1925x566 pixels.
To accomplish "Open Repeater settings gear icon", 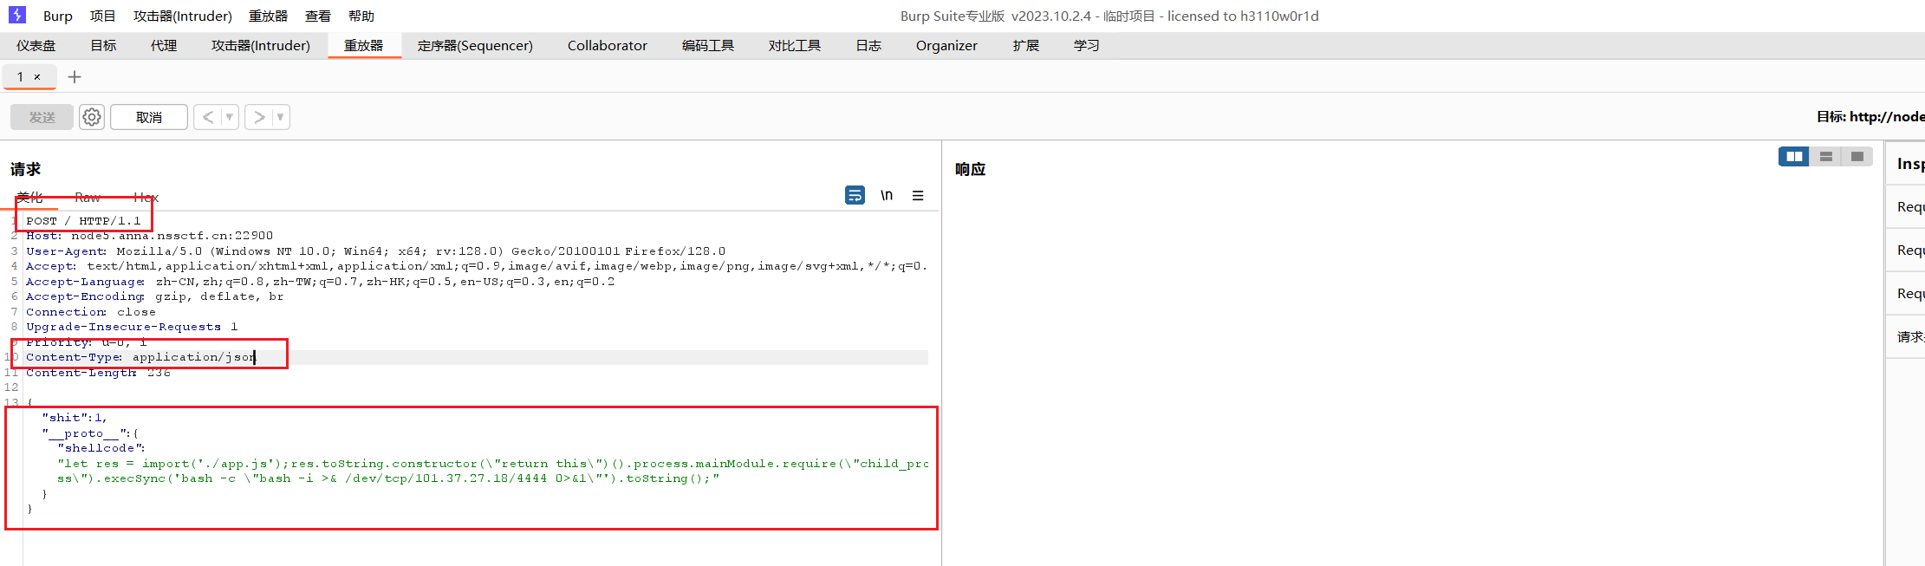I will pyautogui.click(x=92, y=117).
